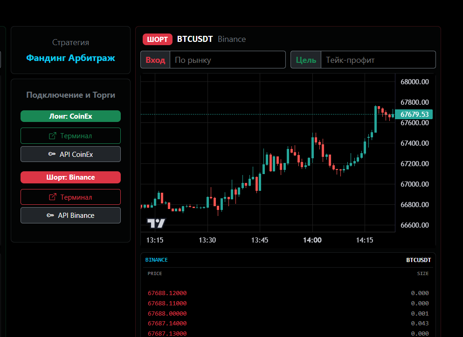Image resolution: width=463 pixels, height=337 pixels.
Task: Click the Фандинг Арбитраж strategy title
Action: (70, 58)
